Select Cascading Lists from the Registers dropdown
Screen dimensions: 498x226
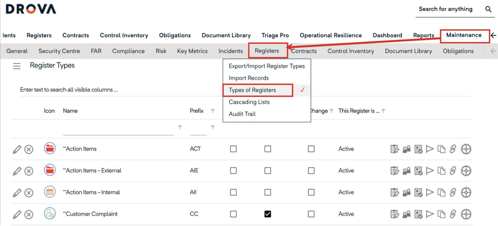pyautogui.click(x=249, y=102)
